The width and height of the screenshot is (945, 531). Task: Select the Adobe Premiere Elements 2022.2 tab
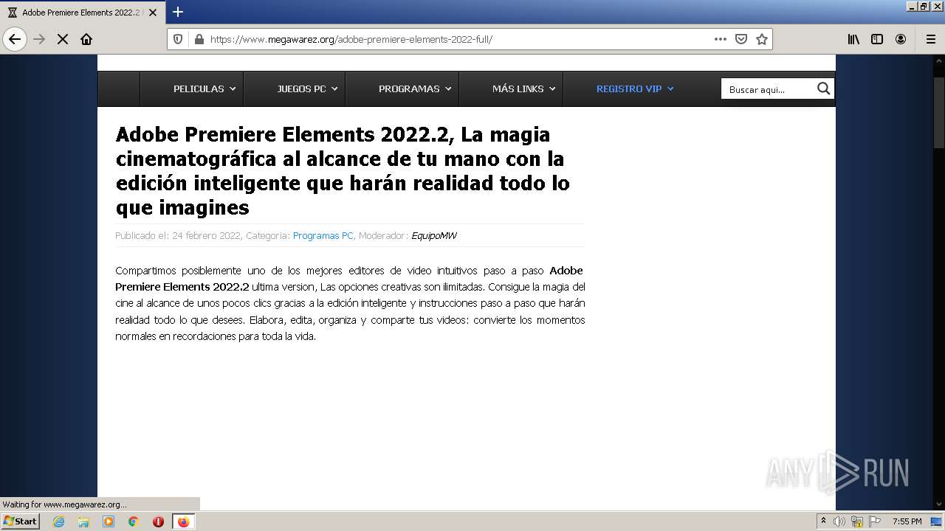point(82,13)
